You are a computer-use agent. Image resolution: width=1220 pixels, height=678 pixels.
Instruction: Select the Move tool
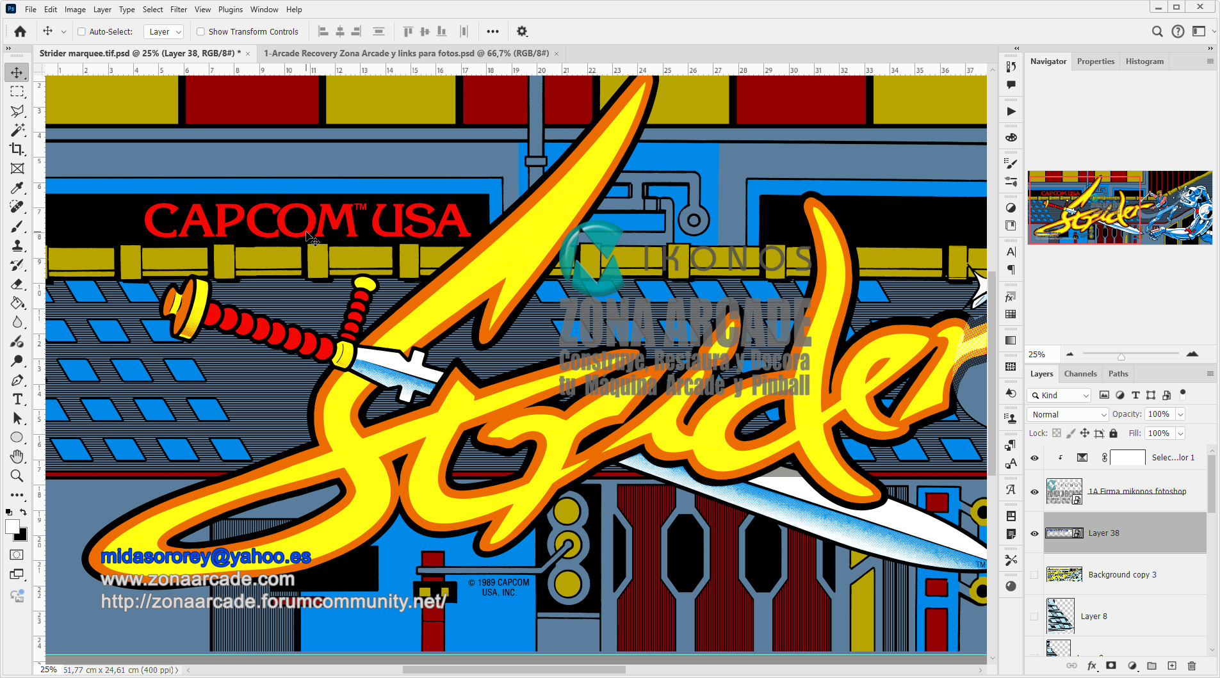point(17,72)
